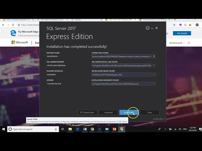Open the SQL Server install log folder

[154, 65]
